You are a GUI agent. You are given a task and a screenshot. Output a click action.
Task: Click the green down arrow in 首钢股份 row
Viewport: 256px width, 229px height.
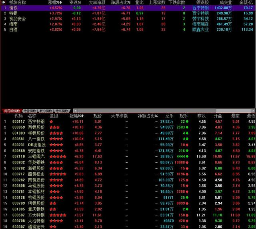[187, 127]
